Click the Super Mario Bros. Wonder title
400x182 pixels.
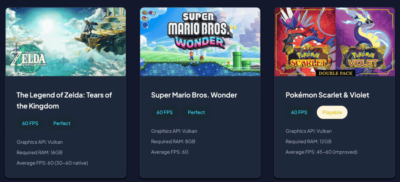point(194,95)
